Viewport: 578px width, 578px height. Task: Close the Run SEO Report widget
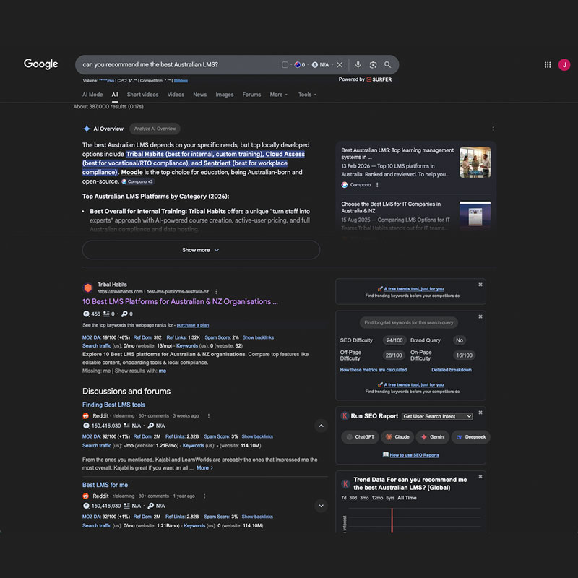tap(480, 413)
